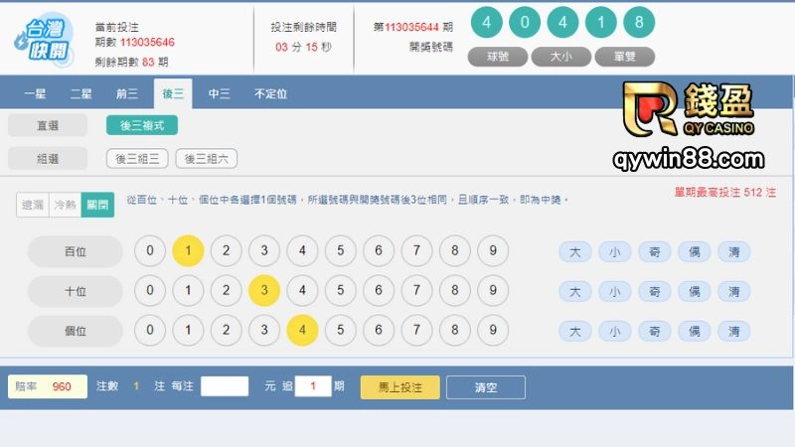Viewport: 795px width, 447px height.
Task: Click 大 quick-pick for 百位 row
Action: (574, 251)
